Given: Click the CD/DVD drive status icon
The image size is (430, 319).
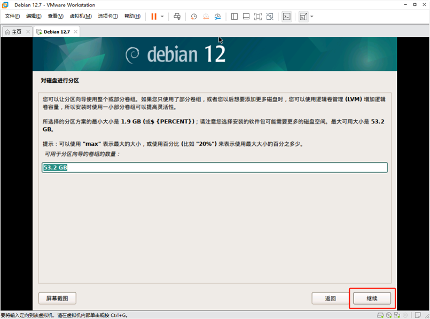Looking at the screenshot, I should pos(389,315).
